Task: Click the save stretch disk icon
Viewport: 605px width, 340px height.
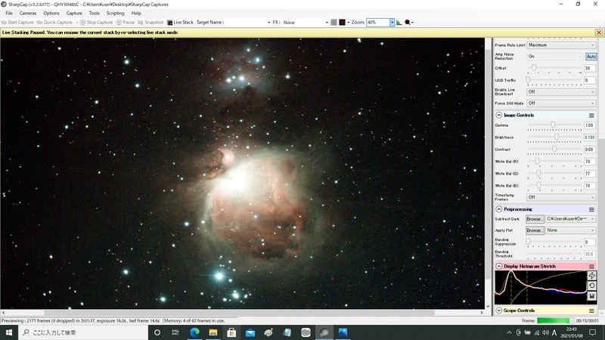Action: point(591,296)
